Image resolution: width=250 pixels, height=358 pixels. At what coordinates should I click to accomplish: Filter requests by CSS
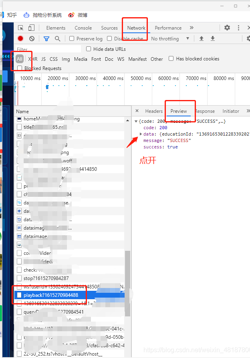[54, 59]
